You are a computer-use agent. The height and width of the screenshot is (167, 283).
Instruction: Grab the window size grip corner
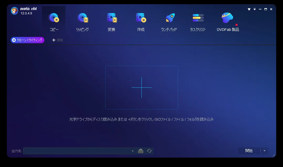pos(274,155)
